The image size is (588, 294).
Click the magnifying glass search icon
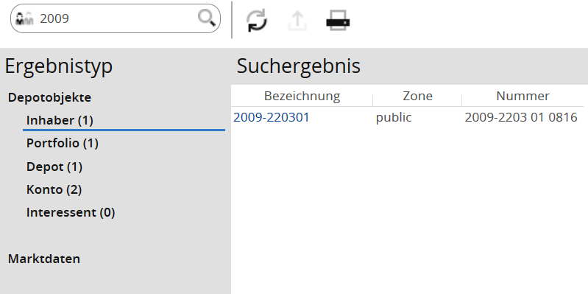click(x=207, y=18)
